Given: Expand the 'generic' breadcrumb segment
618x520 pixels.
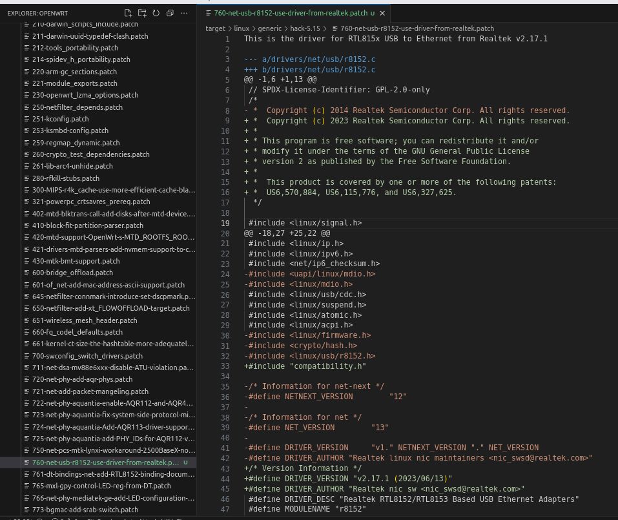Looking at the screenshot, I should point(269,28).
